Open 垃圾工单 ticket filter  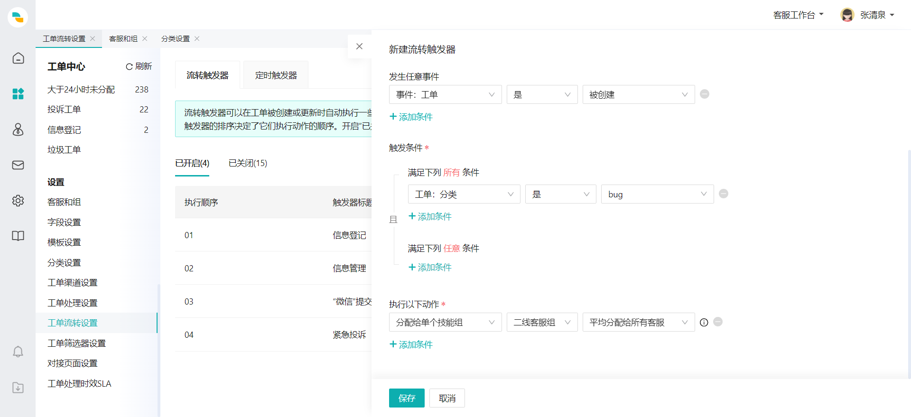pyautogui.click(x=98, y=150)
